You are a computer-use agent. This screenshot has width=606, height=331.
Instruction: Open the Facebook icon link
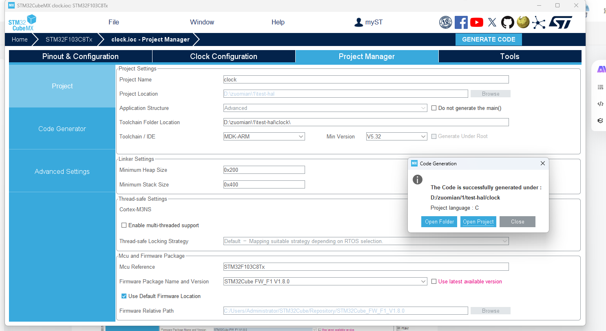pyautogui.click(x=461, y=22)
